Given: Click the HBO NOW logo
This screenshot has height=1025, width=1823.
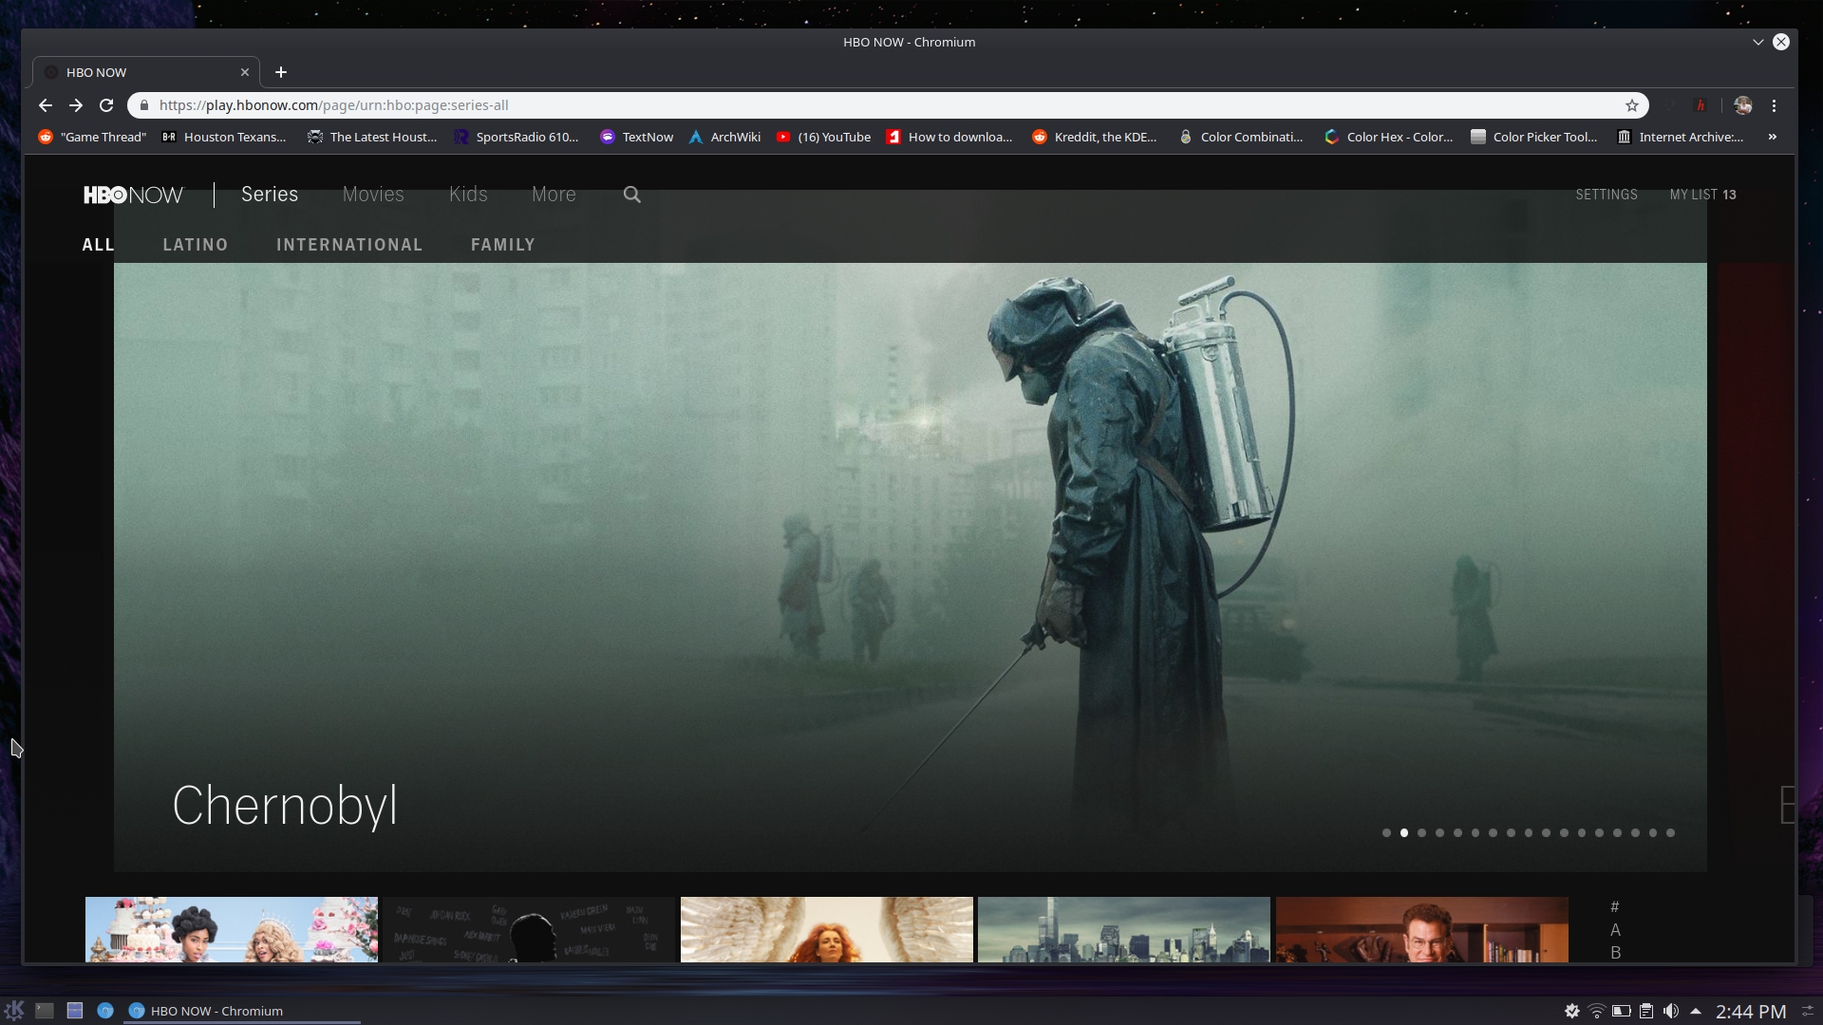Looking at the screenshot, I should 133,195.
